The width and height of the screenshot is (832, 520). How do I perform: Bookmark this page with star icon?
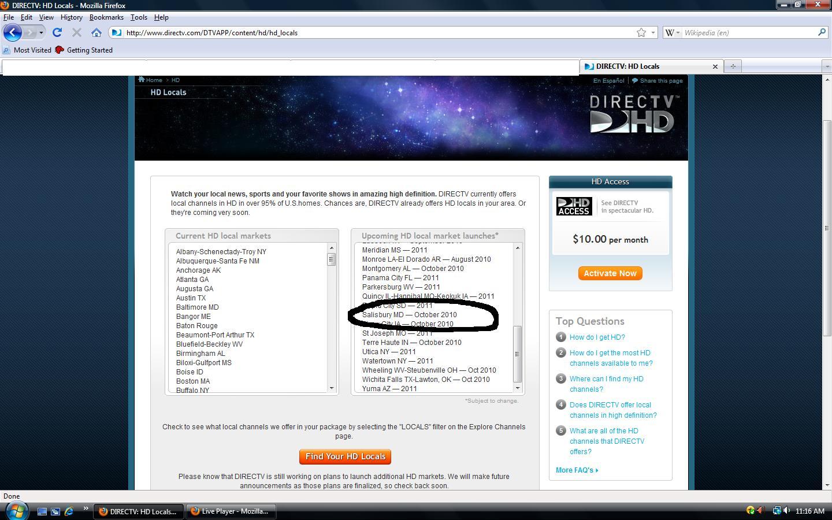click(641, 32)
